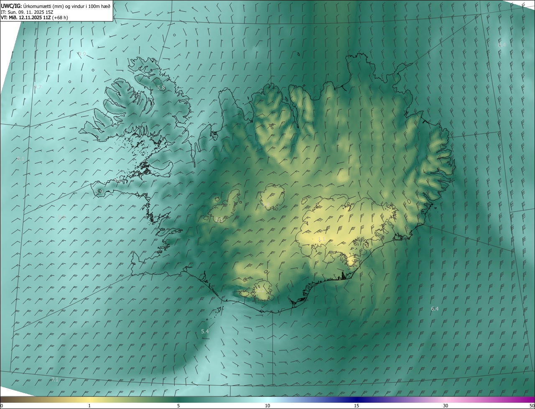Viewport: 535px width, 409px height.
Task: Click the valid time line "VT: Mið. 12.11.2025 11Z (+68 h)"
Action: (34, 18)
